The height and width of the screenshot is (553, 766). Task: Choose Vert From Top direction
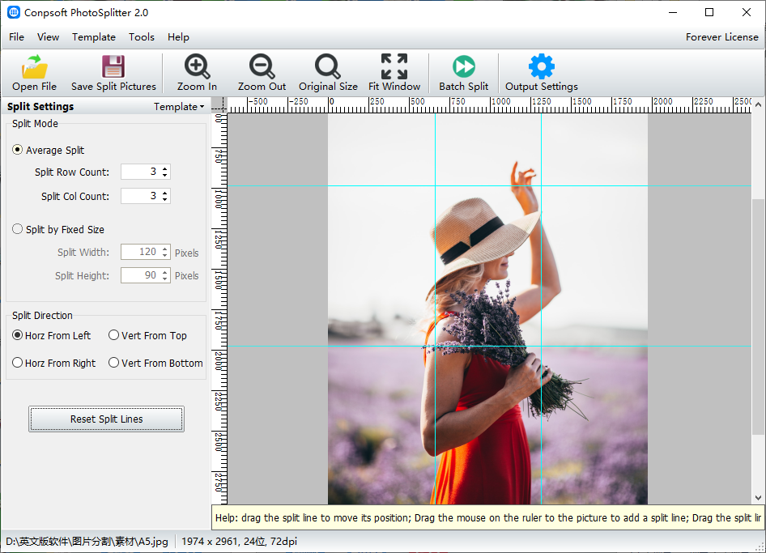(114, 334)
